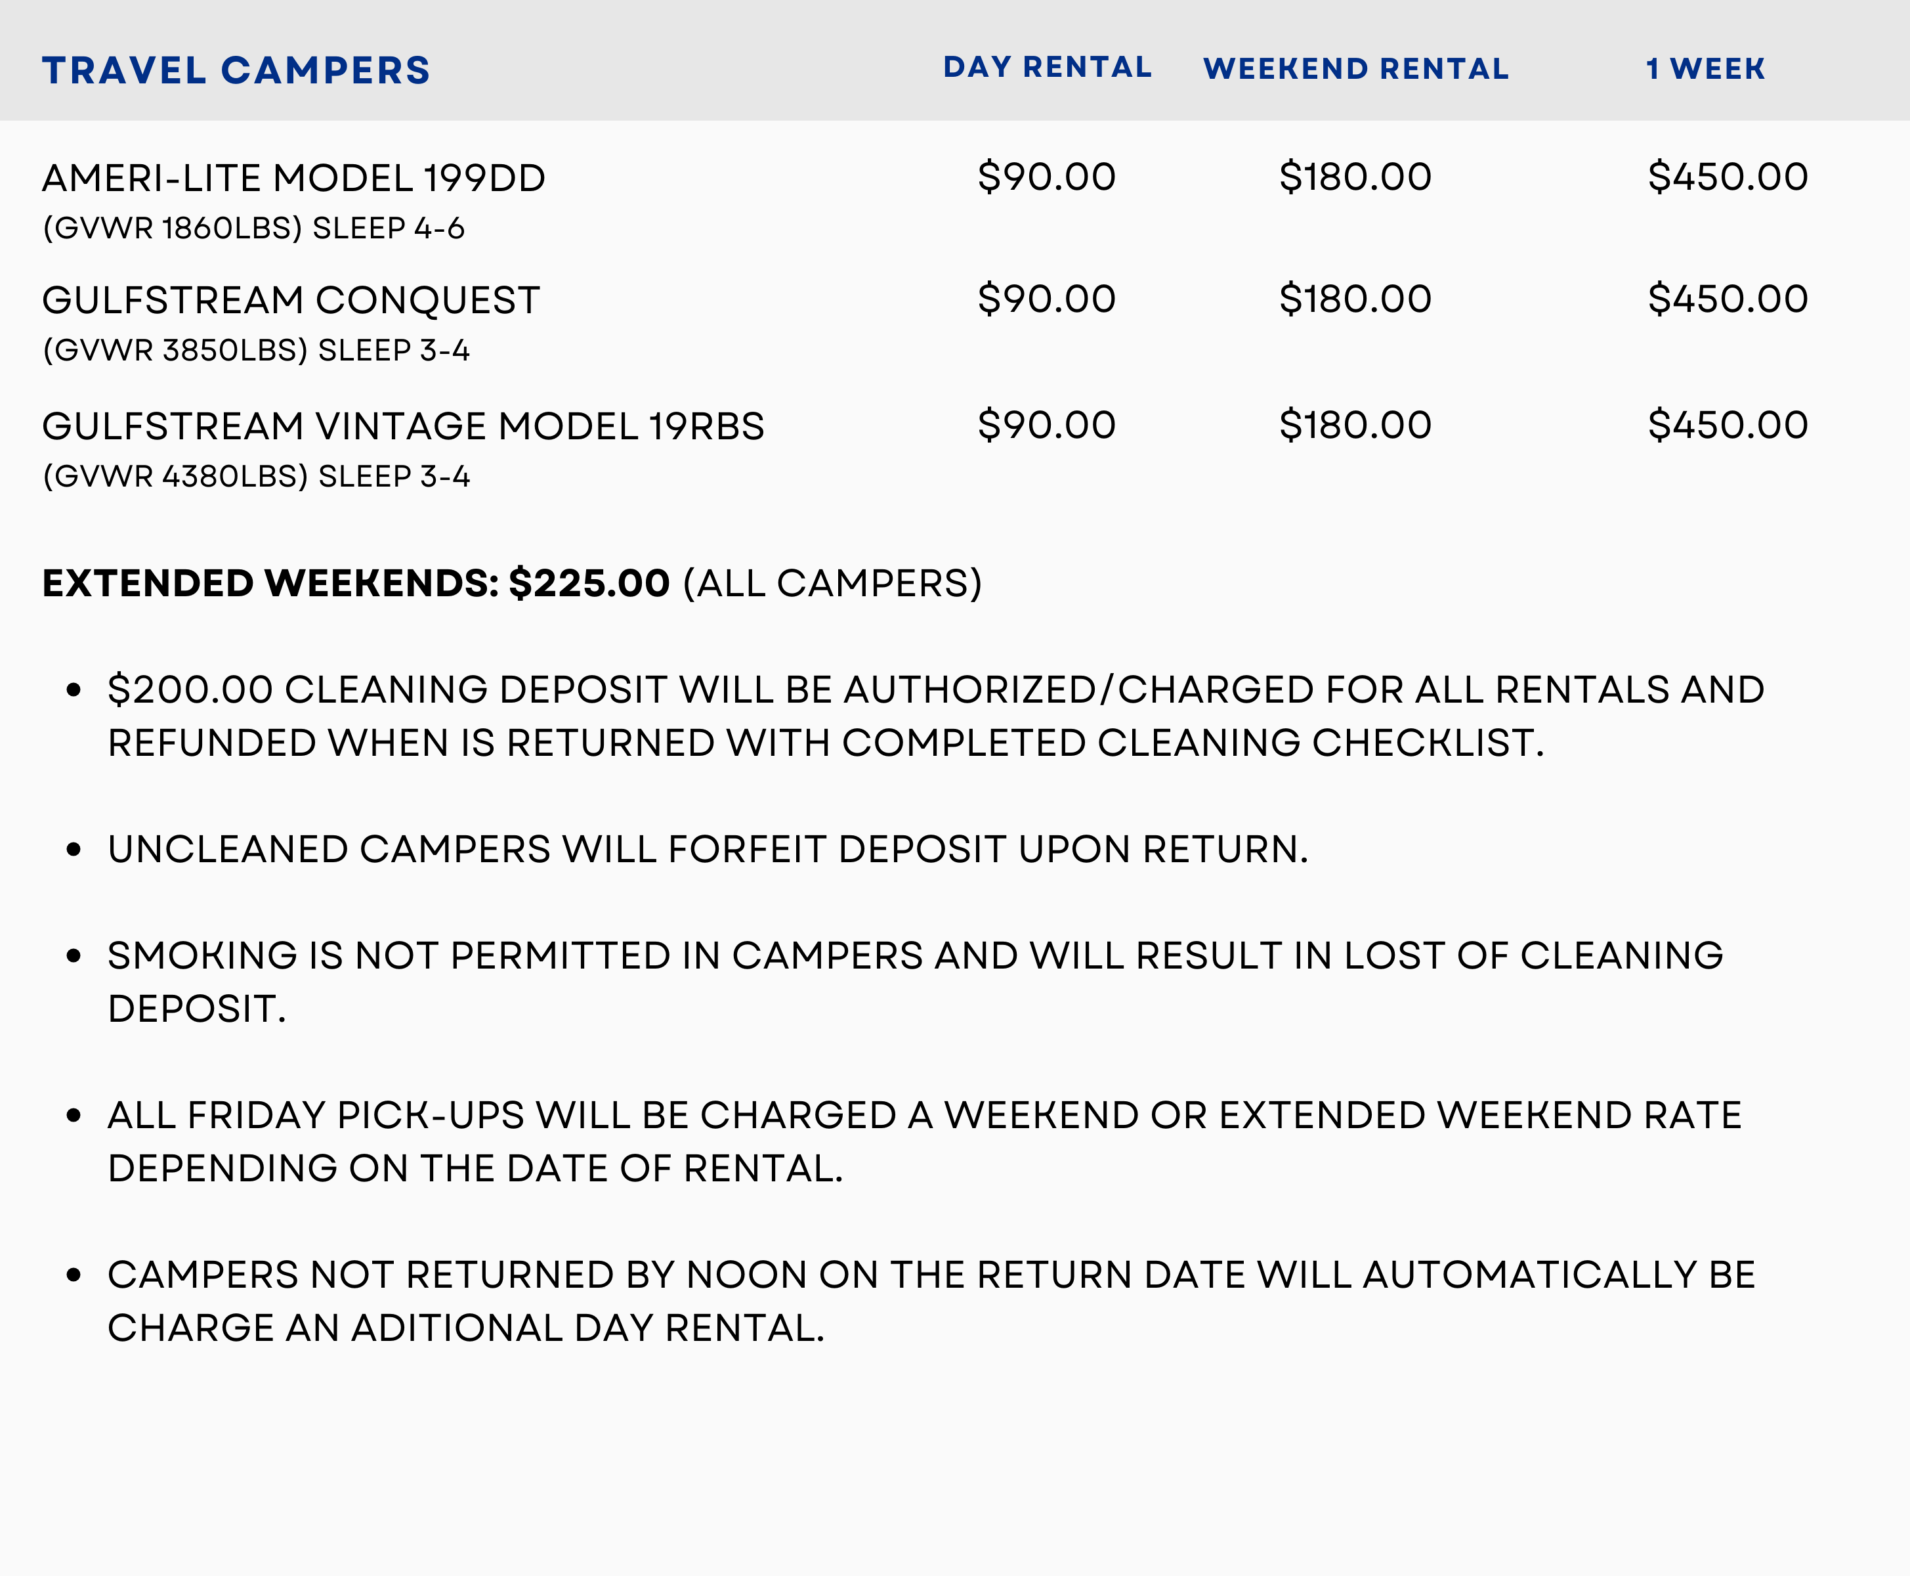The height and width of the screenshot is (1576, 1910).
Task: Select the WEEKEND RENTAL column header
Action: pos(1355,69)
